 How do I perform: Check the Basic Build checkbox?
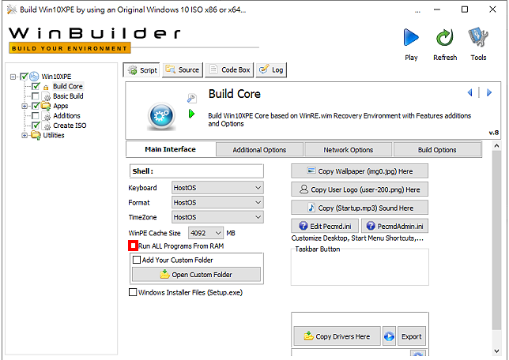point(36,96)
